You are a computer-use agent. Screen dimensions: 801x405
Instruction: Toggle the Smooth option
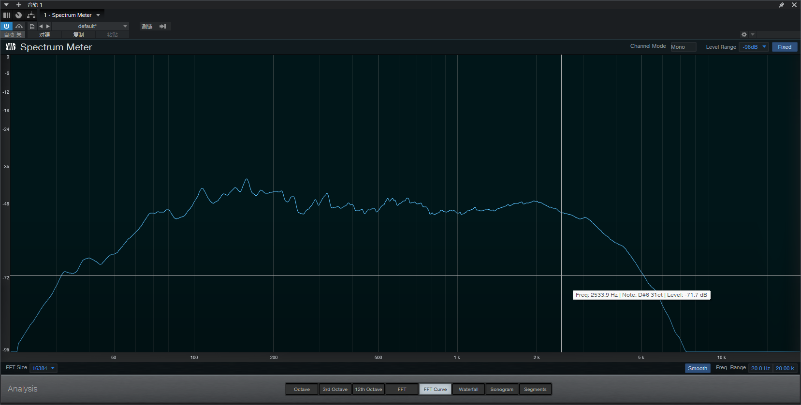(697, 368)
